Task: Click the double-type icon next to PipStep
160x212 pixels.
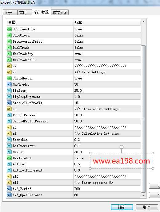Action: coord(9,91)
